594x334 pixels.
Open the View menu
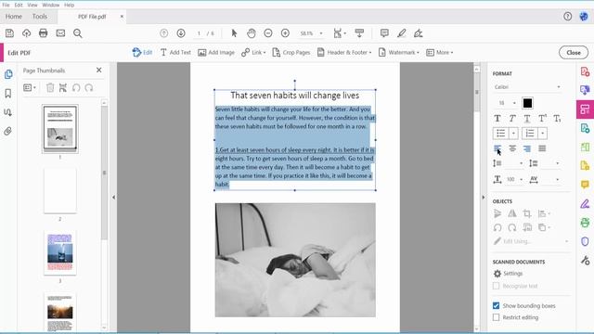32,5
